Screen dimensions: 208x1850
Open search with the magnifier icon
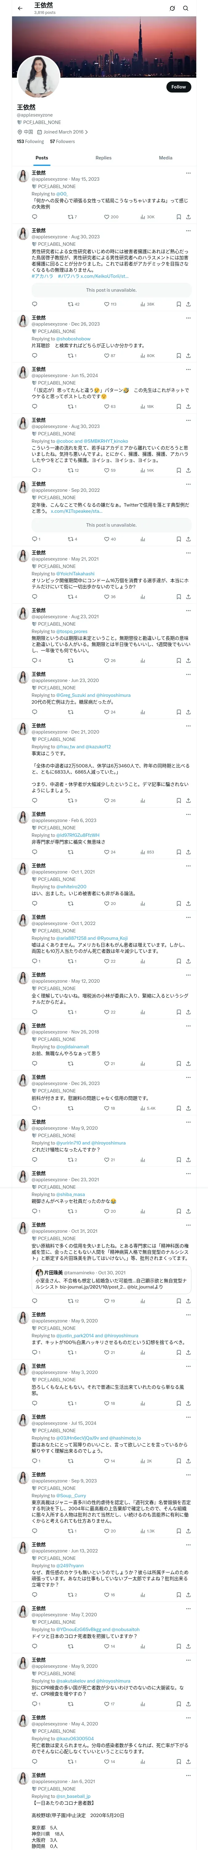(186, 9)
